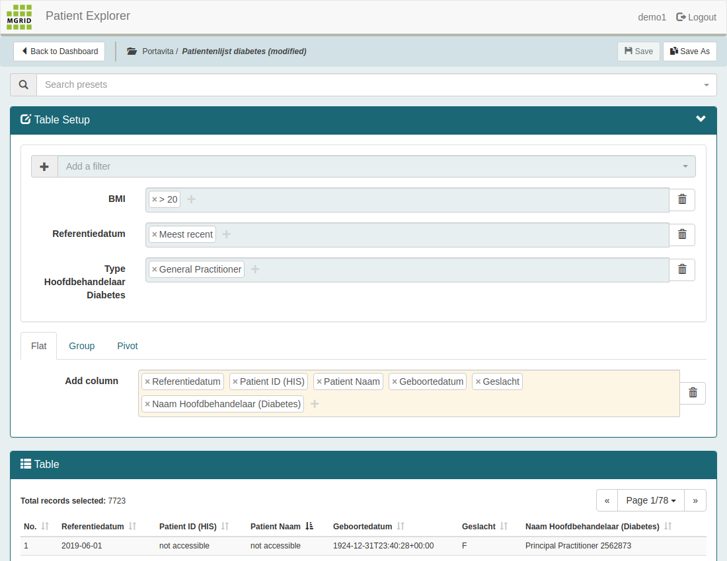
Task: Sort by the Referentiedatum table column
Action: [132, 526]
